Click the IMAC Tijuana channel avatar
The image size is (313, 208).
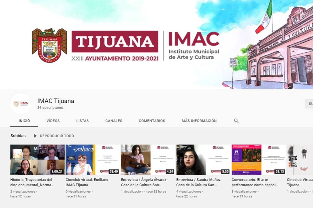coord(21,104)
